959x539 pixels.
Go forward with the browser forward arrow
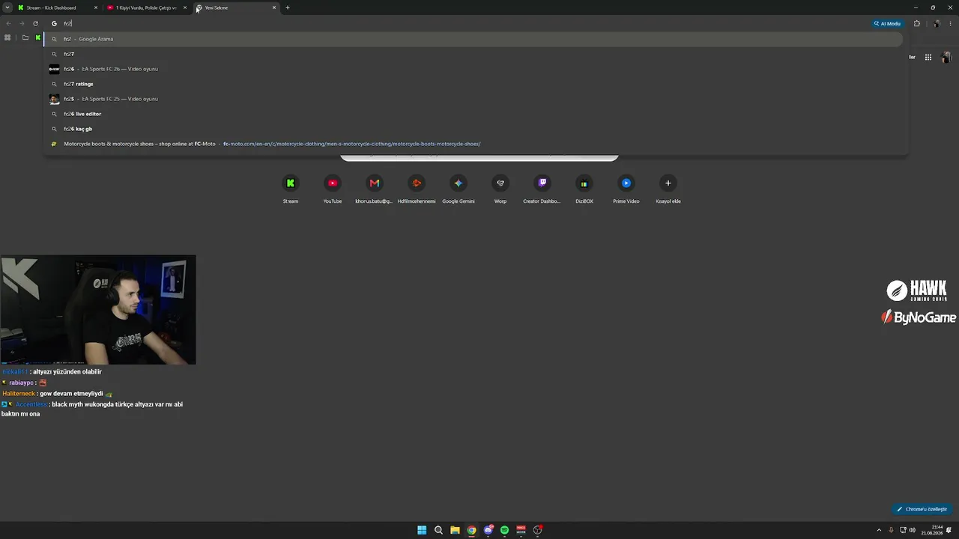pyautogui.click(x=22, y=23)
